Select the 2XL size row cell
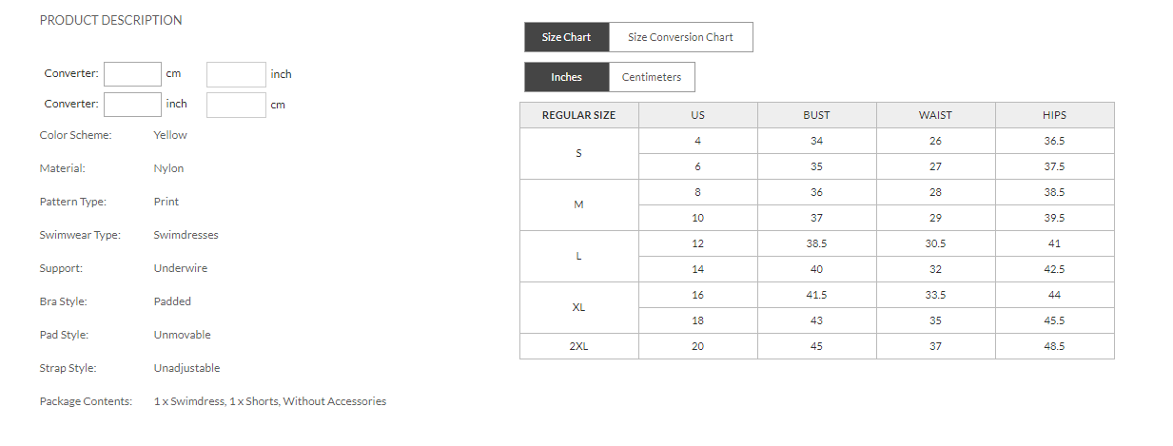This screenshot has height=446, width=1173. (x=578, y=346)
